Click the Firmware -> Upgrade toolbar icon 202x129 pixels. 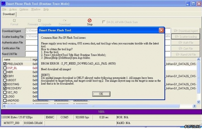[39, 20]
